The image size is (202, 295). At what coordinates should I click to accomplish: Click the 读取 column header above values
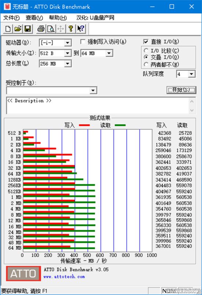[182, 125]
